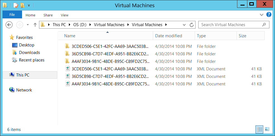
Task: Refresh the Virtual Machines folder view
Action: pyautogui.click(x=192, y=25)
